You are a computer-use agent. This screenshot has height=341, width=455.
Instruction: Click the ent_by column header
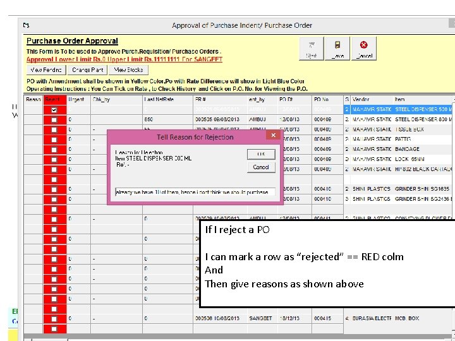(x=263, y=100)
